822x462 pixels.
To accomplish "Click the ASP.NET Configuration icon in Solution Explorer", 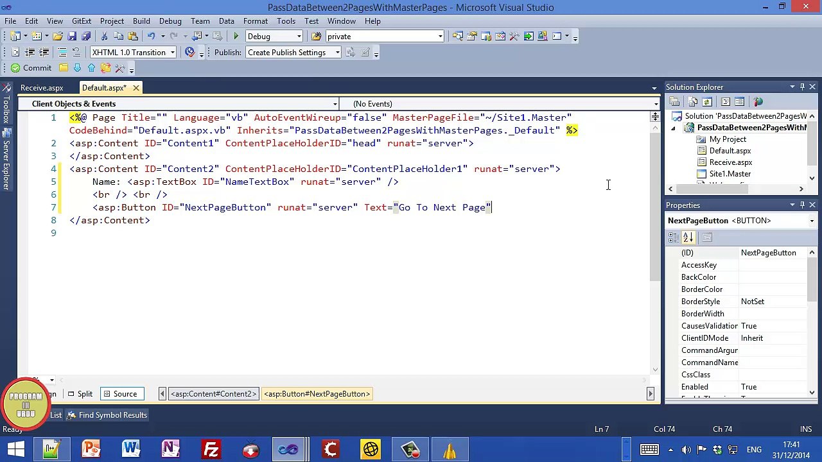I will (758, 102).
